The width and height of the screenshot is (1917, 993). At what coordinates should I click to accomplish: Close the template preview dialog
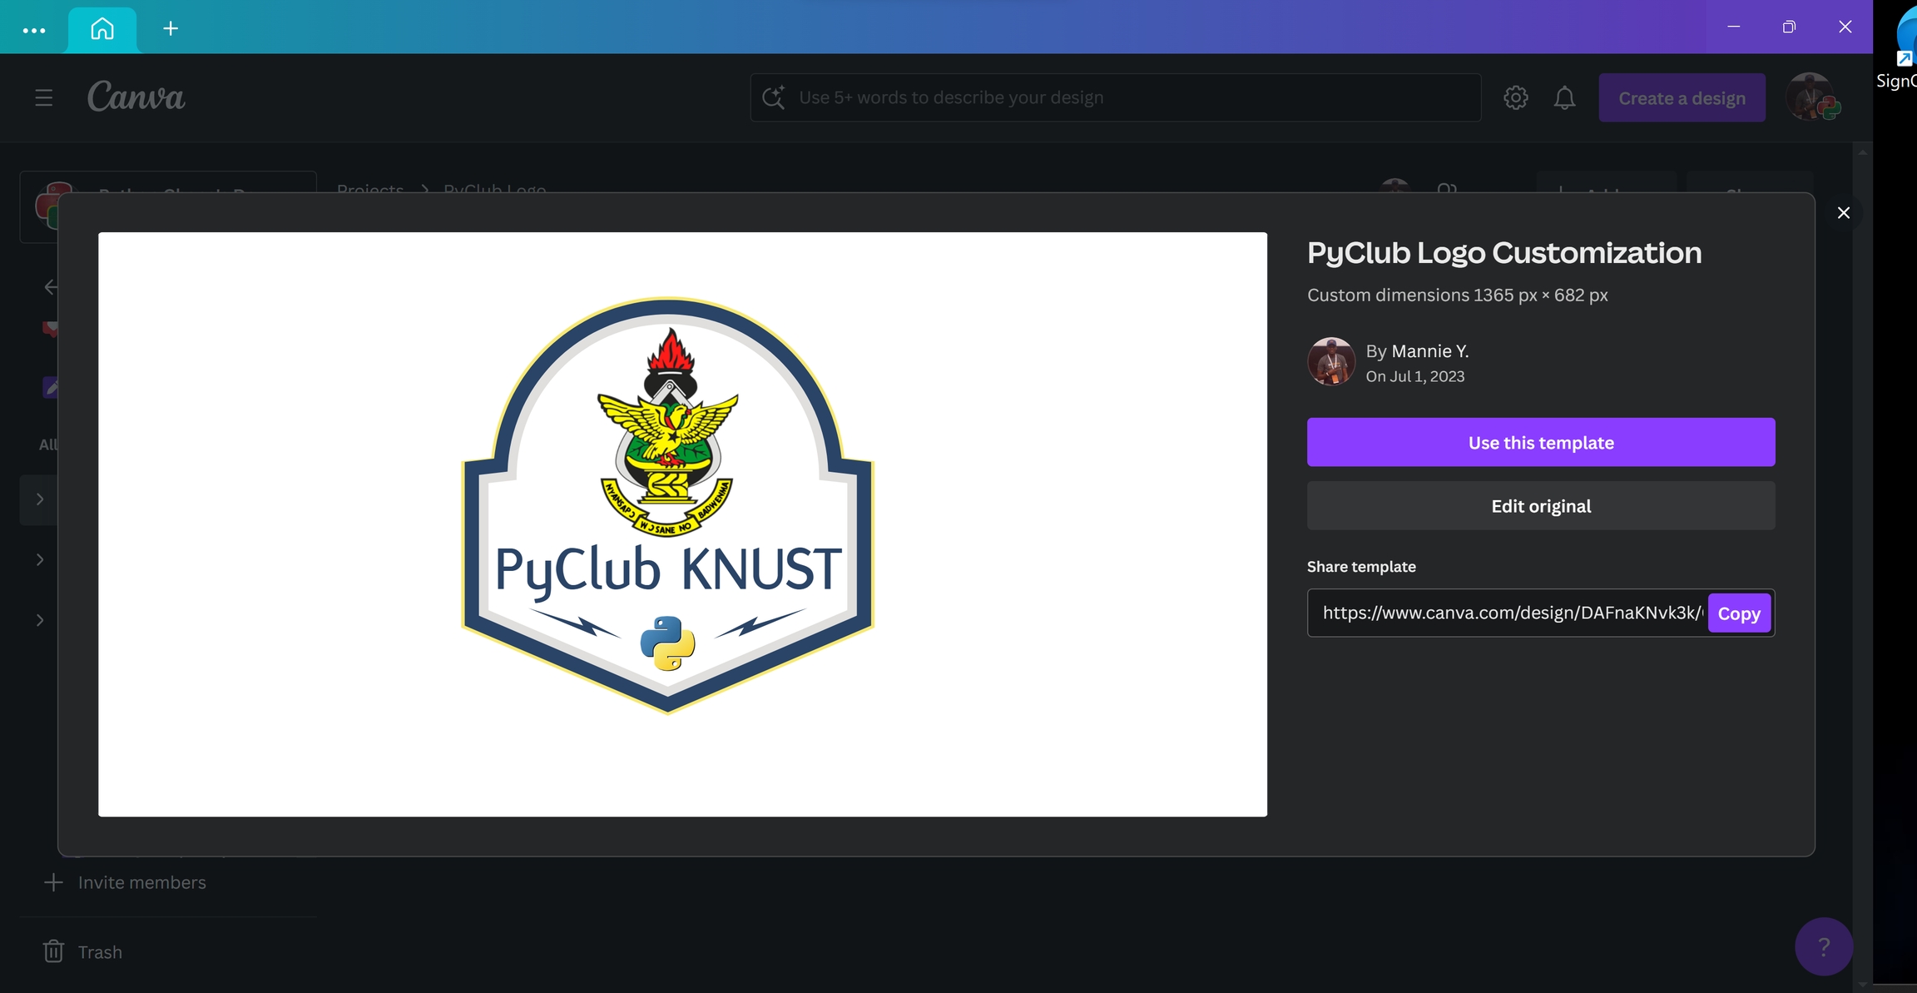[1843, 213]
